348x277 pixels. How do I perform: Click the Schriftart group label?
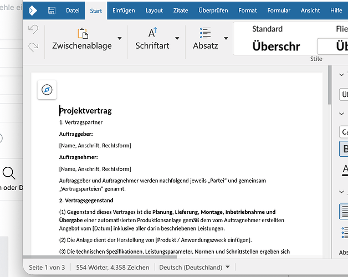coord(152,46)
